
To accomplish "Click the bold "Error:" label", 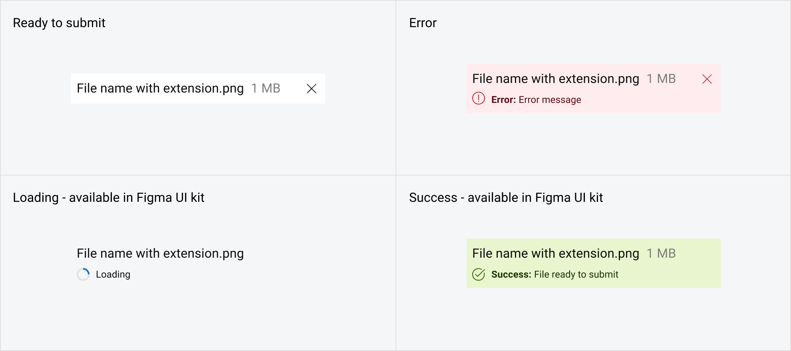I will point(504,100).
